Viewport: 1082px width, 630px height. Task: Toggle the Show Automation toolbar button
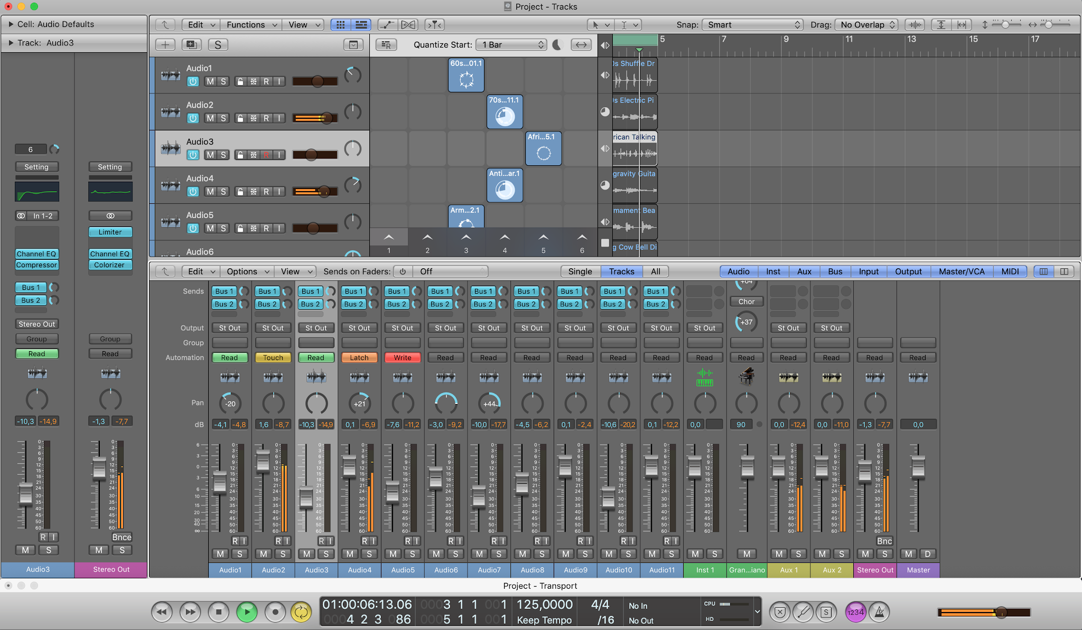387,25
